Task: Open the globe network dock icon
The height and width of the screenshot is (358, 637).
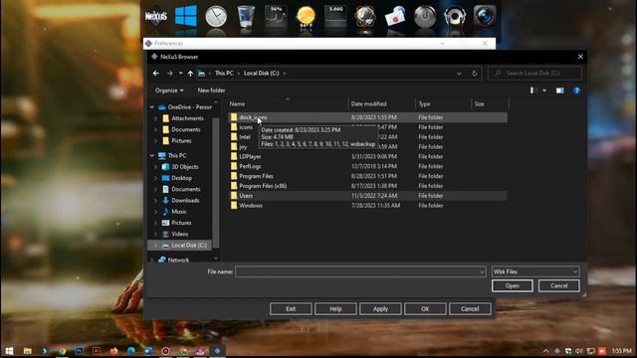Action: coord(365,17)
